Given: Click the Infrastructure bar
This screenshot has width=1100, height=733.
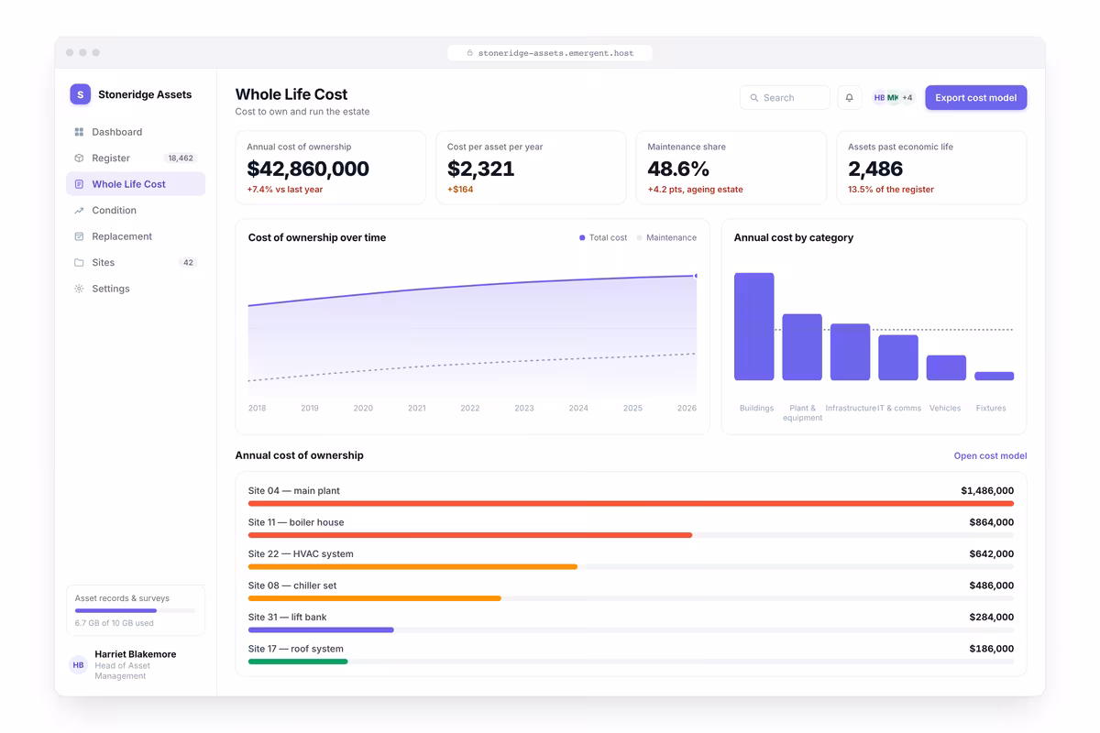Looking at the screenshot, I should 850,352.
